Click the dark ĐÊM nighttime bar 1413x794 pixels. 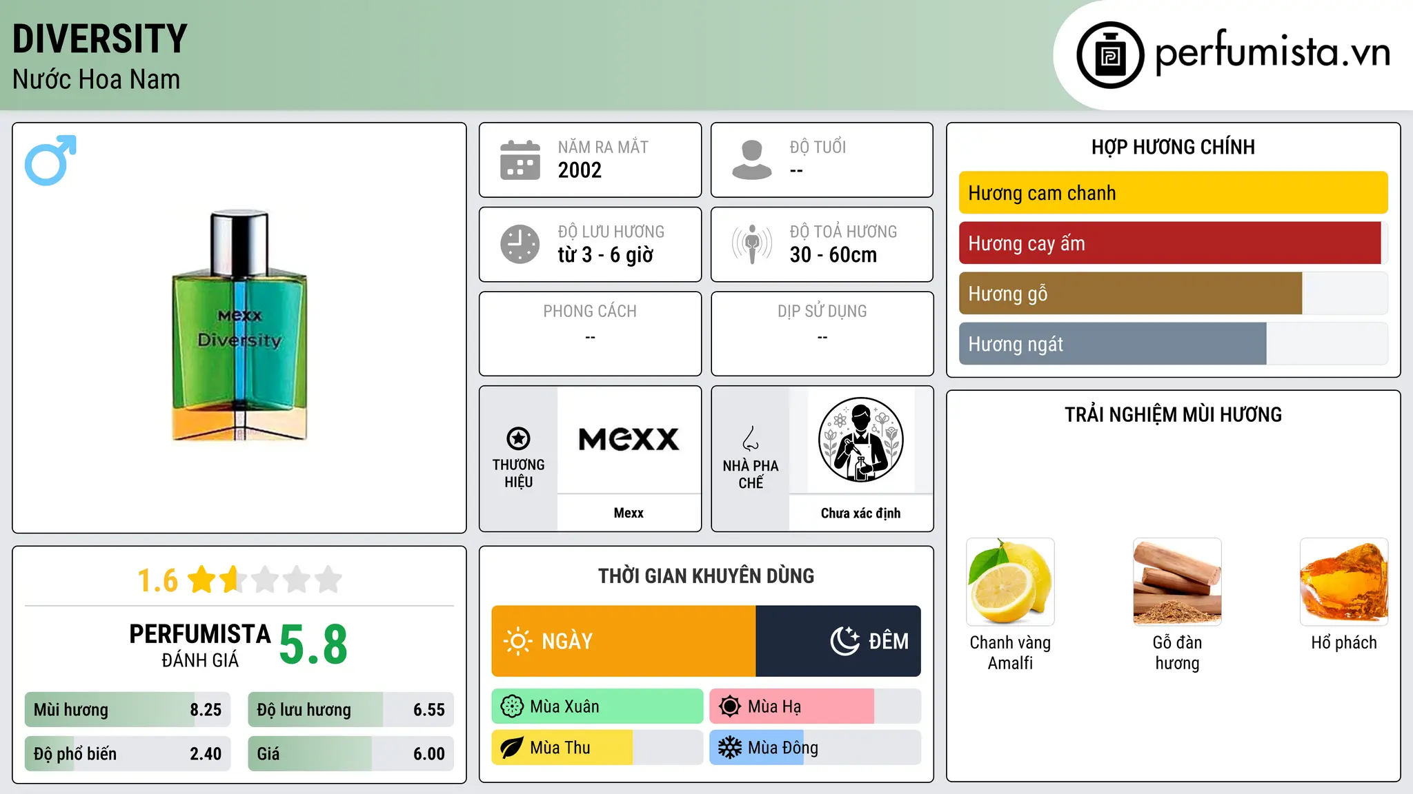click(x=838, y=641)
